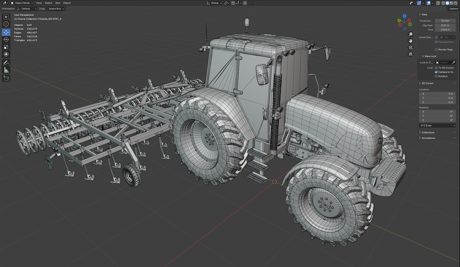Image resolution: width=460 pixels, height=267 pixels.
Task: Toggle snapping magnet button
Action: [x=233, y=3]
